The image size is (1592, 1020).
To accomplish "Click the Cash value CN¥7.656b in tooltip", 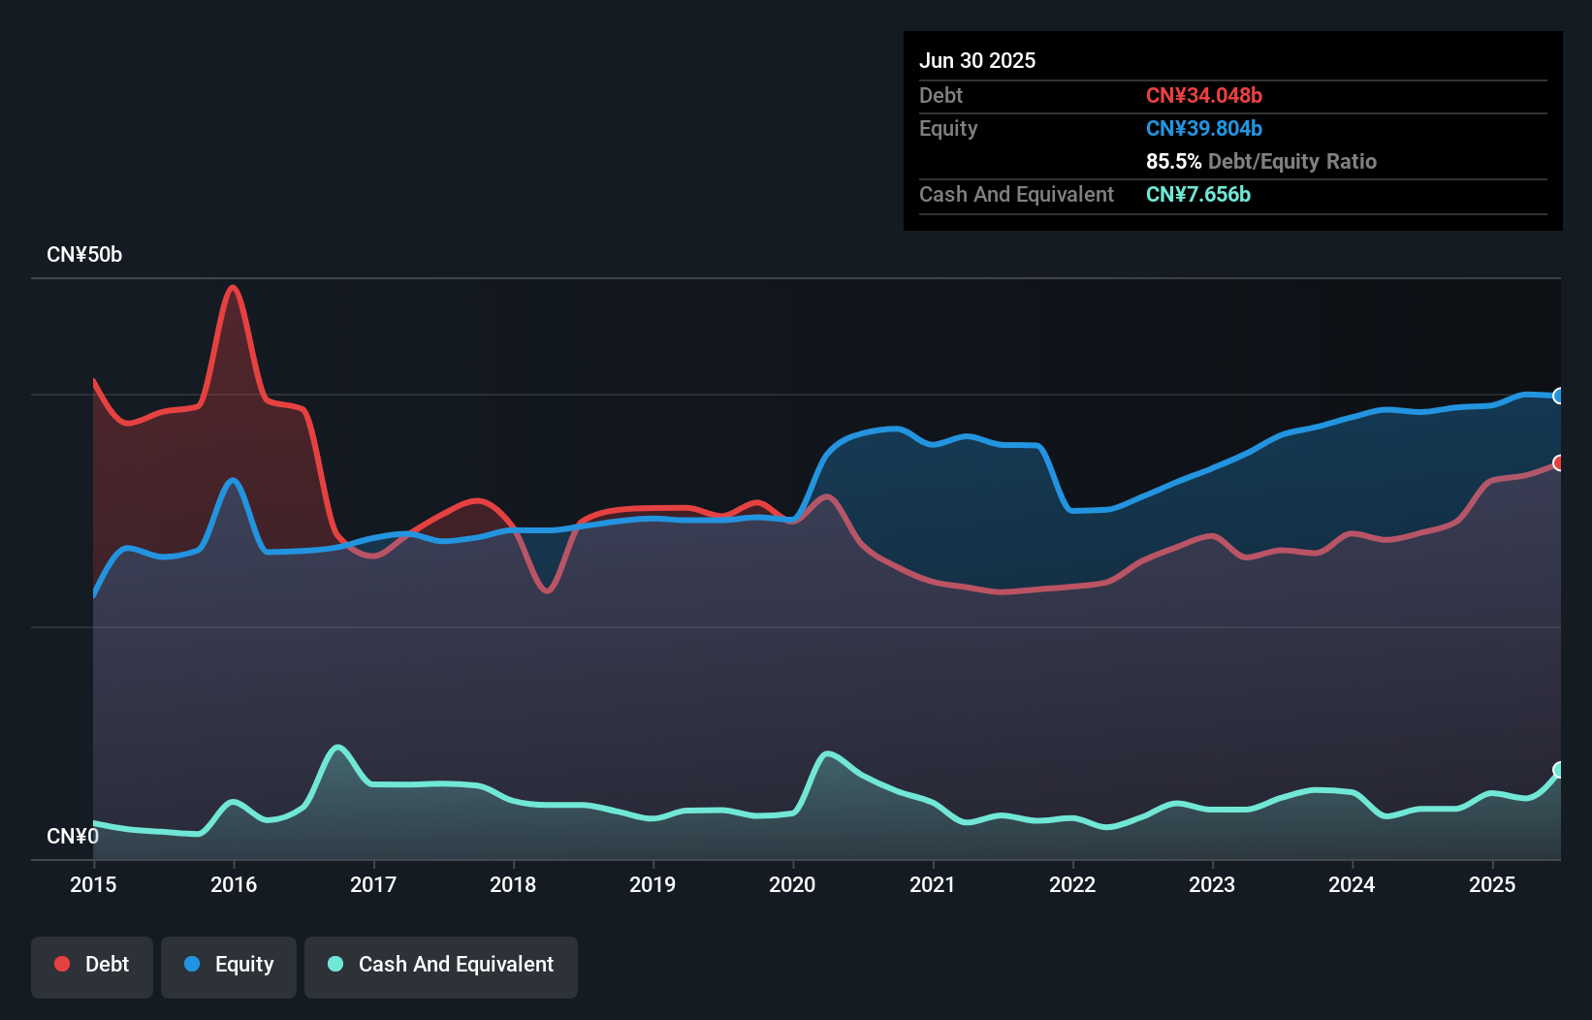I will tap(1197, 195).
